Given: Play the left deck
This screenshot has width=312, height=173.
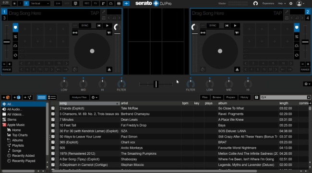Looking at the screenshot, I should click(x=107, y=25).
